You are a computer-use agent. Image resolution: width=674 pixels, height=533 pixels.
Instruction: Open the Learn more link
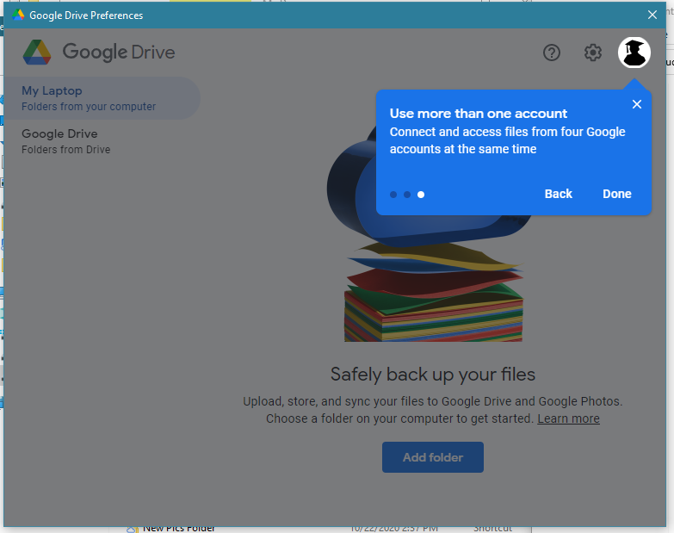pos(568,418)
